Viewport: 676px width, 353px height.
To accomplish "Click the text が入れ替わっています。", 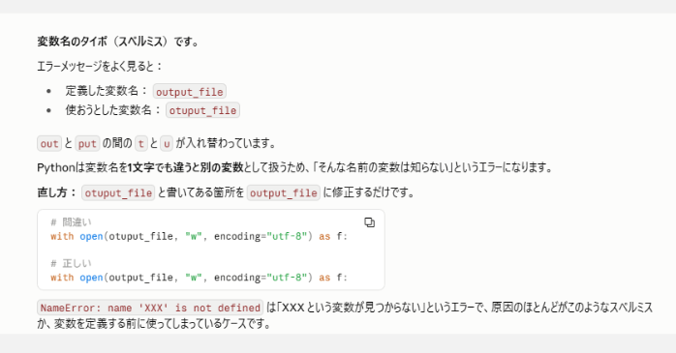I will pyautogui.click(x=226, y=143).
